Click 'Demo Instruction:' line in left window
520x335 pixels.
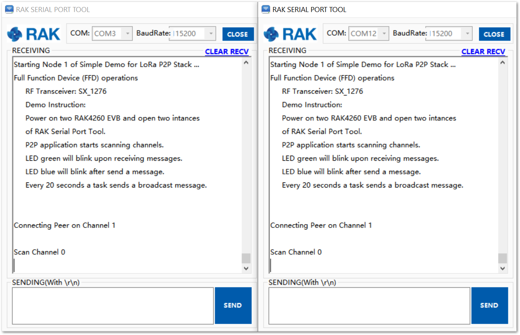coord(56,105)
